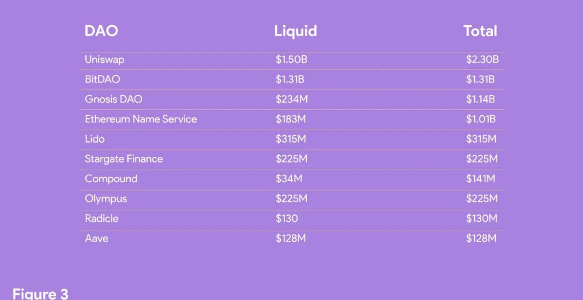Select Gnosis DAO's $234M liquid value
This screenshot has width=583, height=300.
[x=291, y=99]
